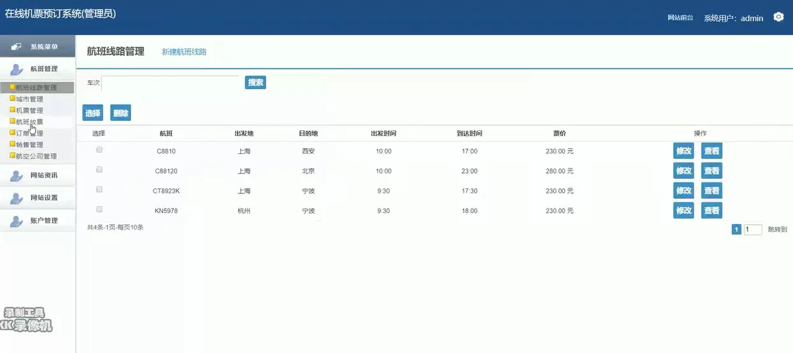The height and width of the screenshot is (353, 793).
Task: Click 修改 for flight C88120
Action: 683,170
